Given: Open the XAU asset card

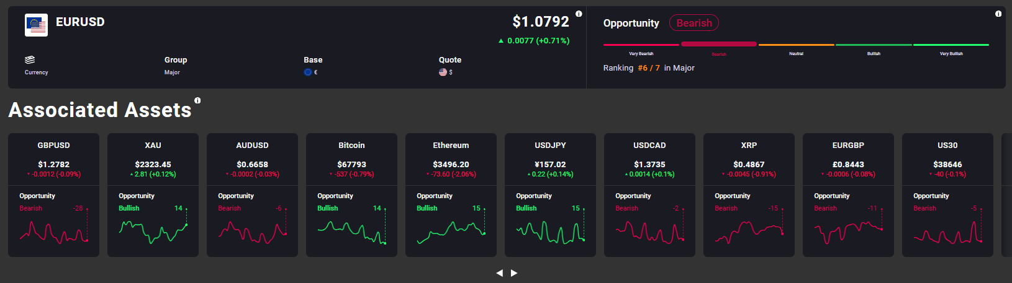Looking at the screenshot, I should tap(153, 195).
